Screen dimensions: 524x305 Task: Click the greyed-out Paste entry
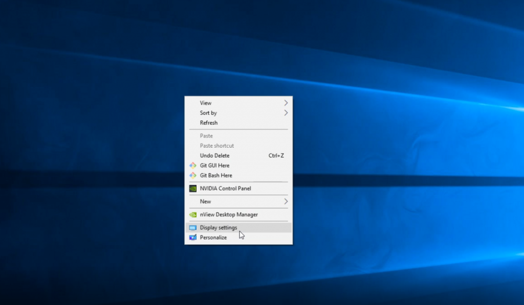[x=238, y=136]
